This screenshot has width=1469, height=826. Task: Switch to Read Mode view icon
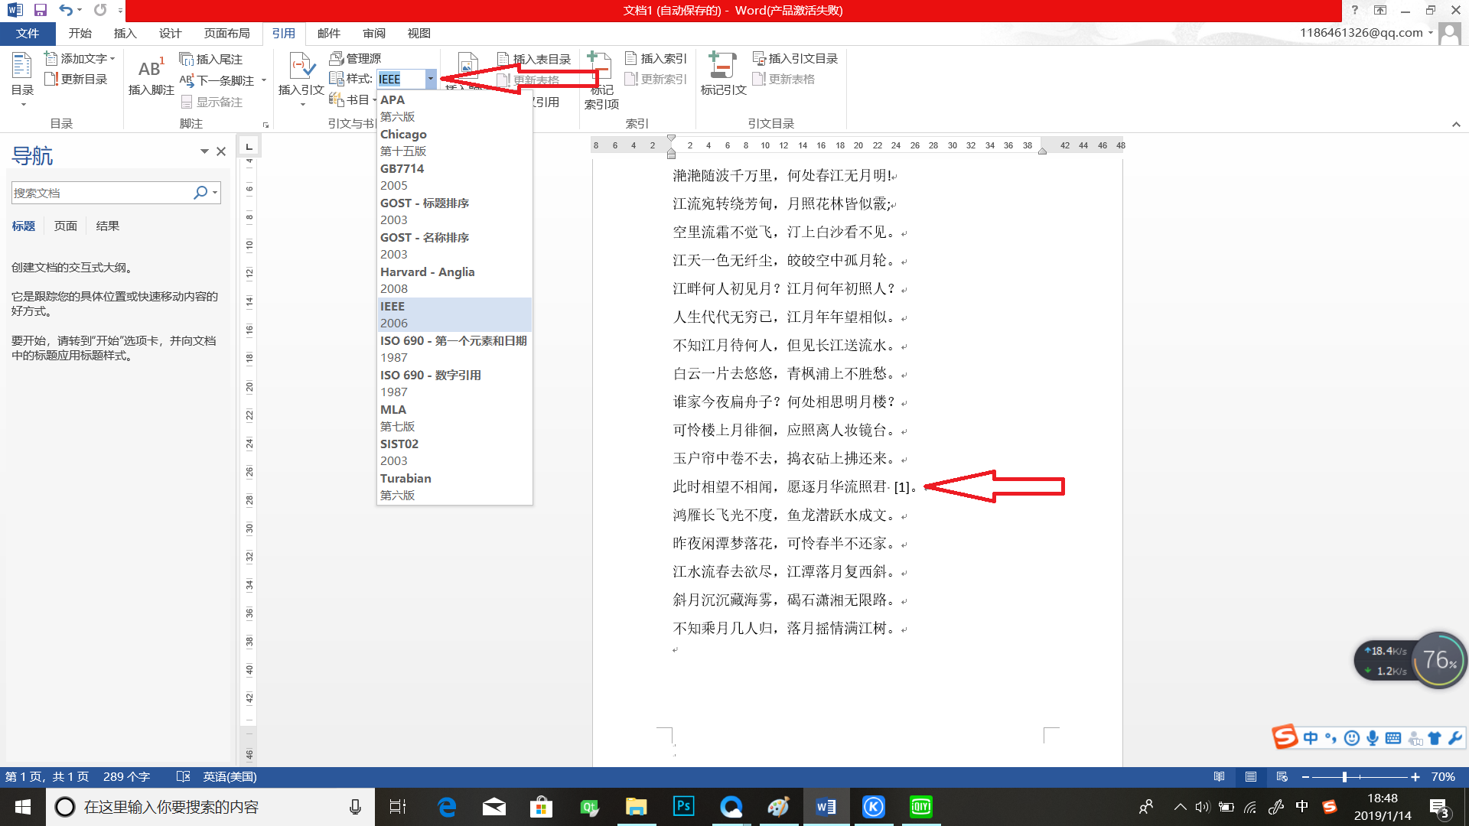click(1220, 777)
